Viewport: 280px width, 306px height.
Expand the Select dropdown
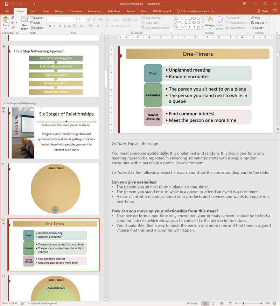[258, 28]
